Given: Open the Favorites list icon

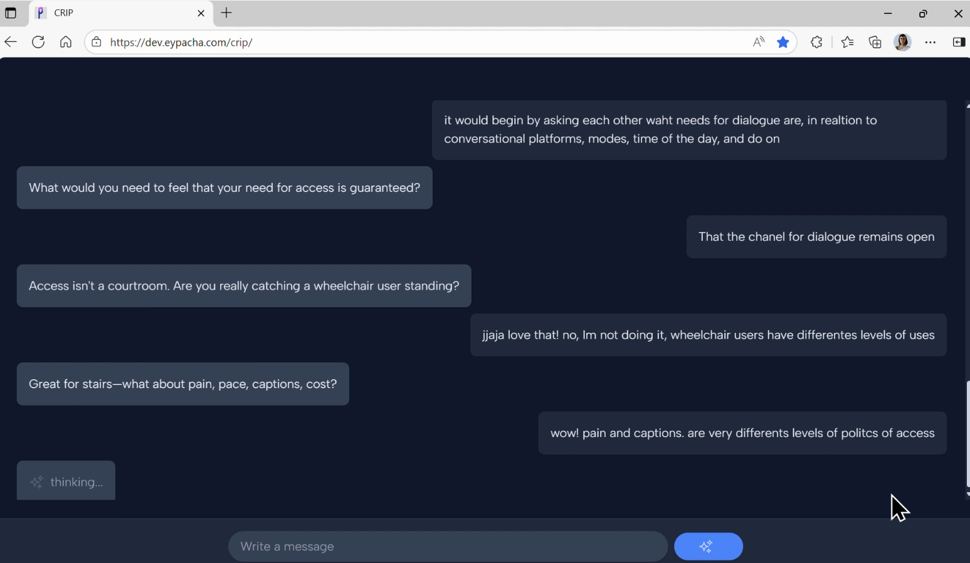Looking at the screenshot, I should click(x=846, y=42).
